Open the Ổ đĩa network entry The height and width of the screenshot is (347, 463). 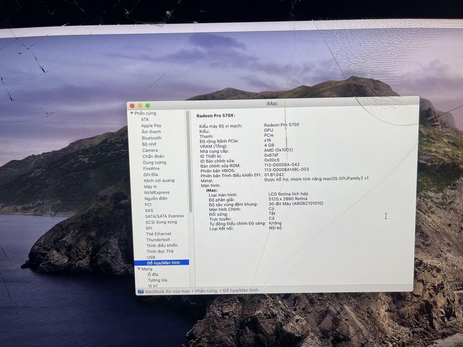coord(153,275)
